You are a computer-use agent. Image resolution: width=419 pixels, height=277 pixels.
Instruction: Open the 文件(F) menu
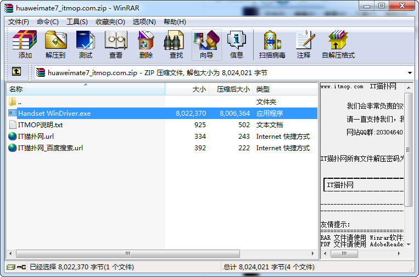pos(19,22)
